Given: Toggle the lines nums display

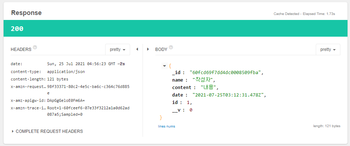Looking at the screenshot, I should (166, 126).
